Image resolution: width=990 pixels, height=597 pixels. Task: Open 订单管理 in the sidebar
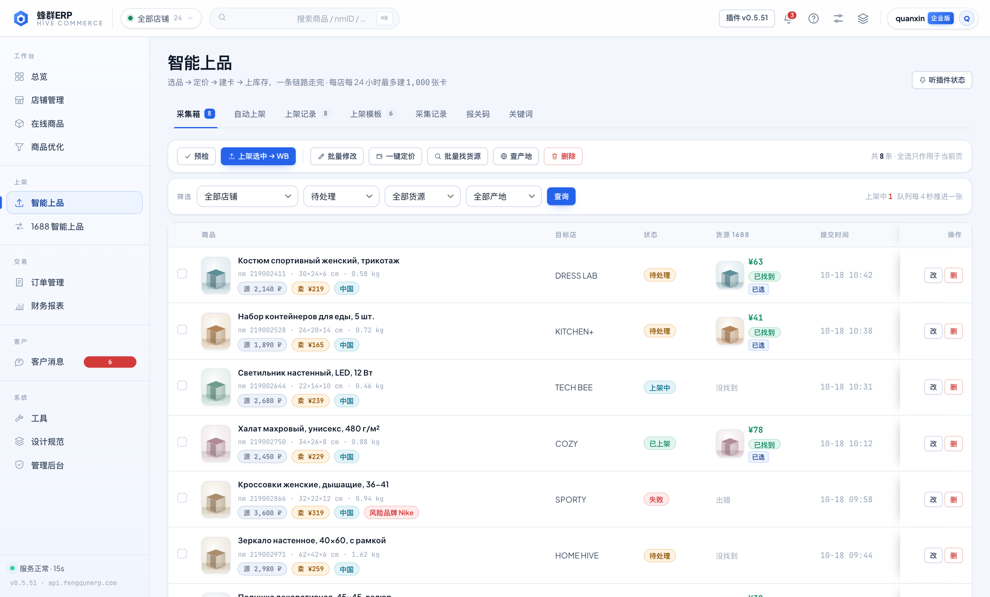pos(74,282)
